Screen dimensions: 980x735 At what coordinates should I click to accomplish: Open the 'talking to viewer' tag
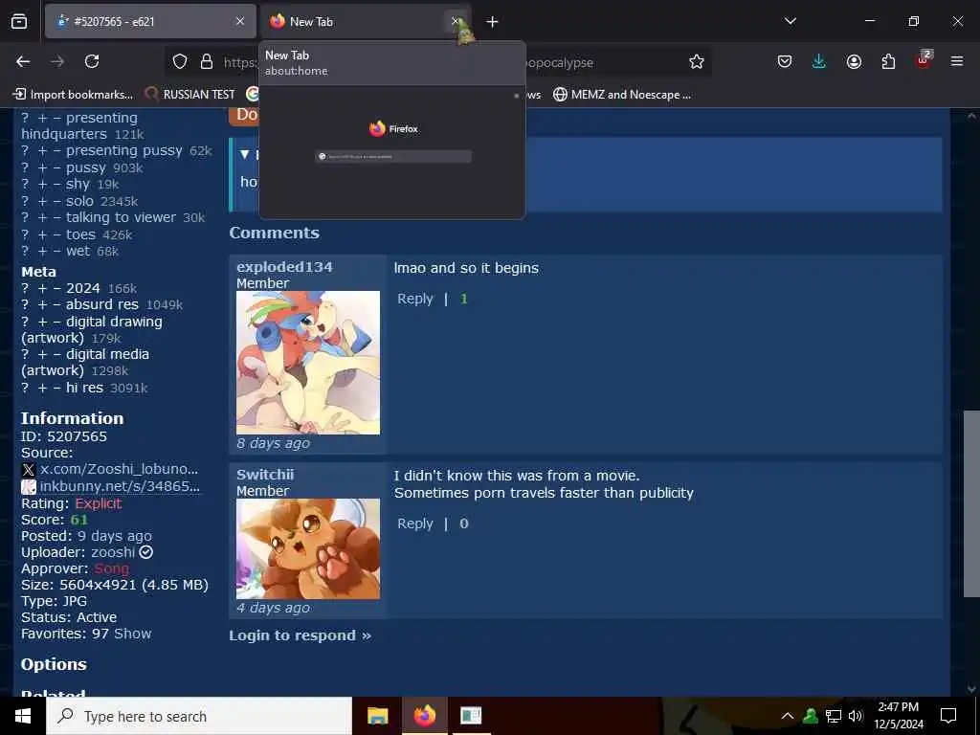122,217
